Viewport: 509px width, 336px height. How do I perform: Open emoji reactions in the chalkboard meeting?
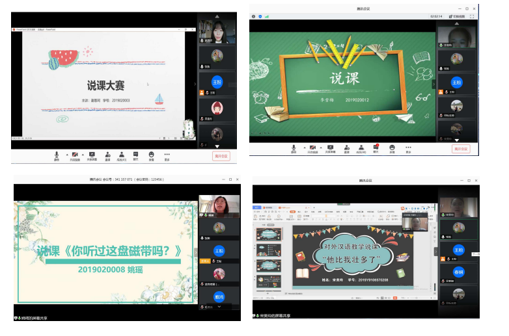click(x=392, y=148)
